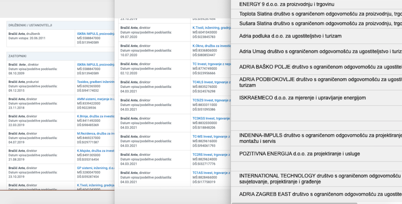402x204 pixels.
Task: Select tax number DŠ:SI35316454
Action: tap(88, 160)
